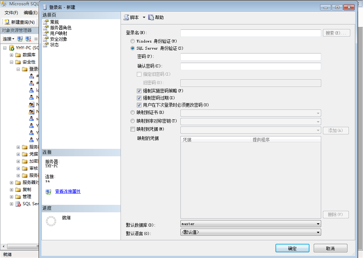Select SQL Server 身份验证 radio button
This screenshot has width=363, height=258.
pyautogui.click(x=133, y=48)
